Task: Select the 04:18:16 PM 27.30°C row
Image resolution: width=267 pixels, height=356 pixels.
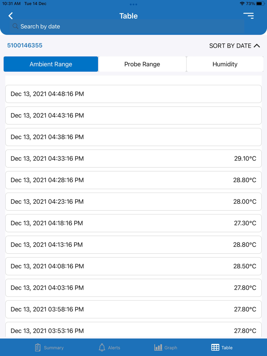Action: pyautogui.click(x=133, y=223)
